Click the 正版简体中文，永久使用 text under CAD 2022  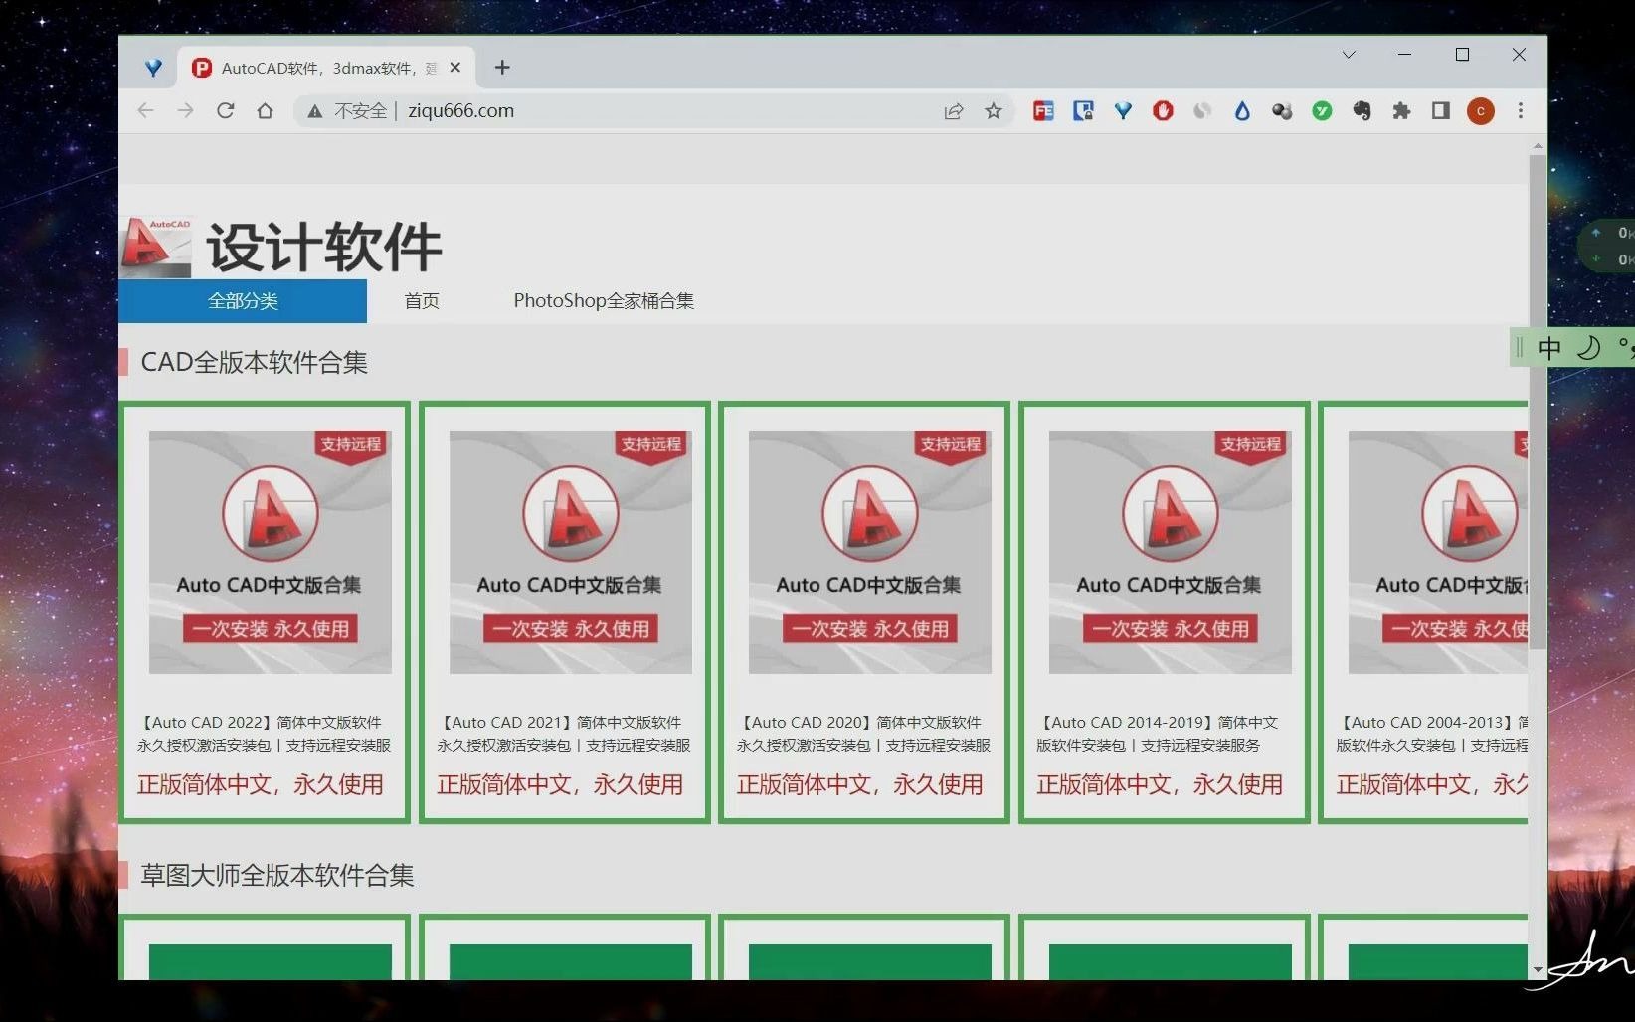tap(261, 784)
